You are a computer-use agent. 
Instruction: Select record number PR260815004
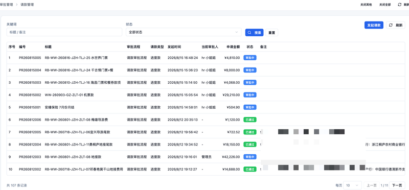[x=30, y=70]
